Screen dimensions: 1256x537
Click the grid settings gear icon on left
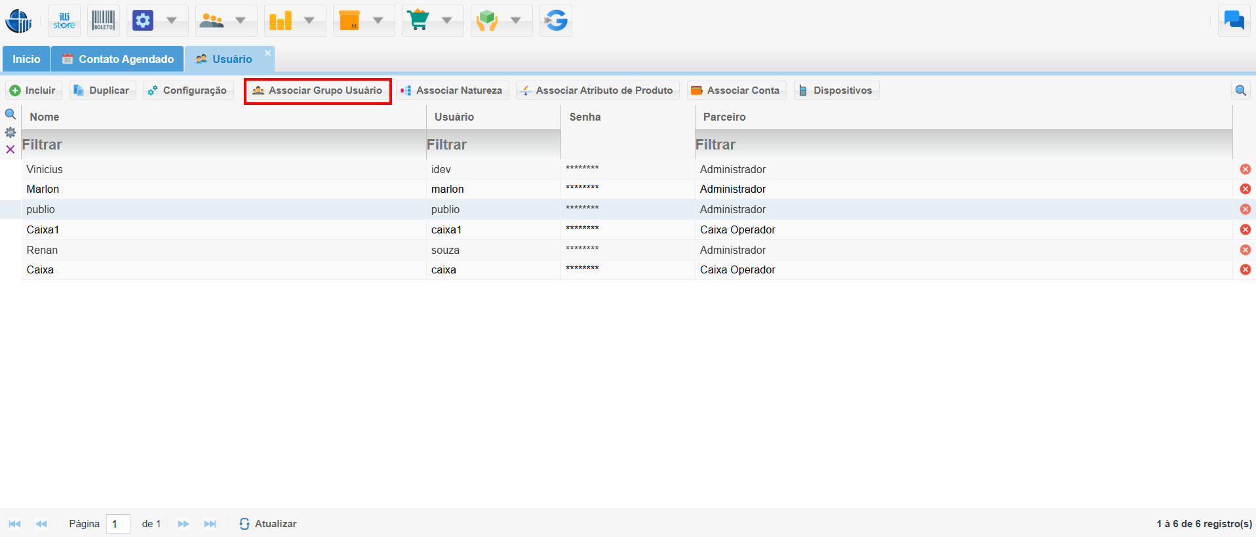(10, 132)
